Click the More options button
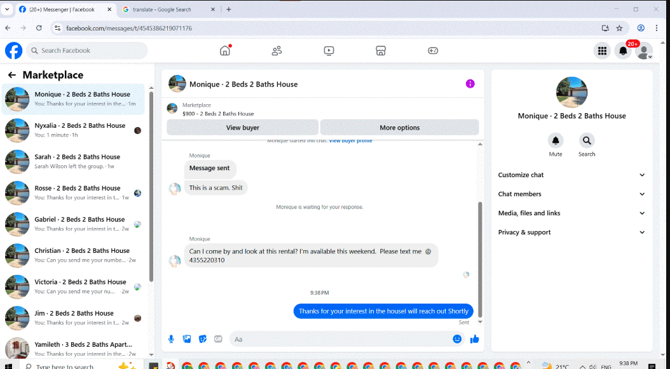 pos(400,127)
